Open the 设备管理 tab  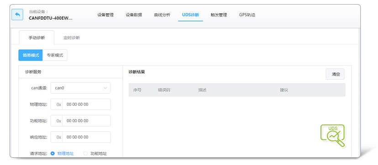tap(105, 15)
